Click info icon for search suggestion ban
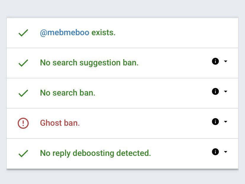 (x=215, y=61)
